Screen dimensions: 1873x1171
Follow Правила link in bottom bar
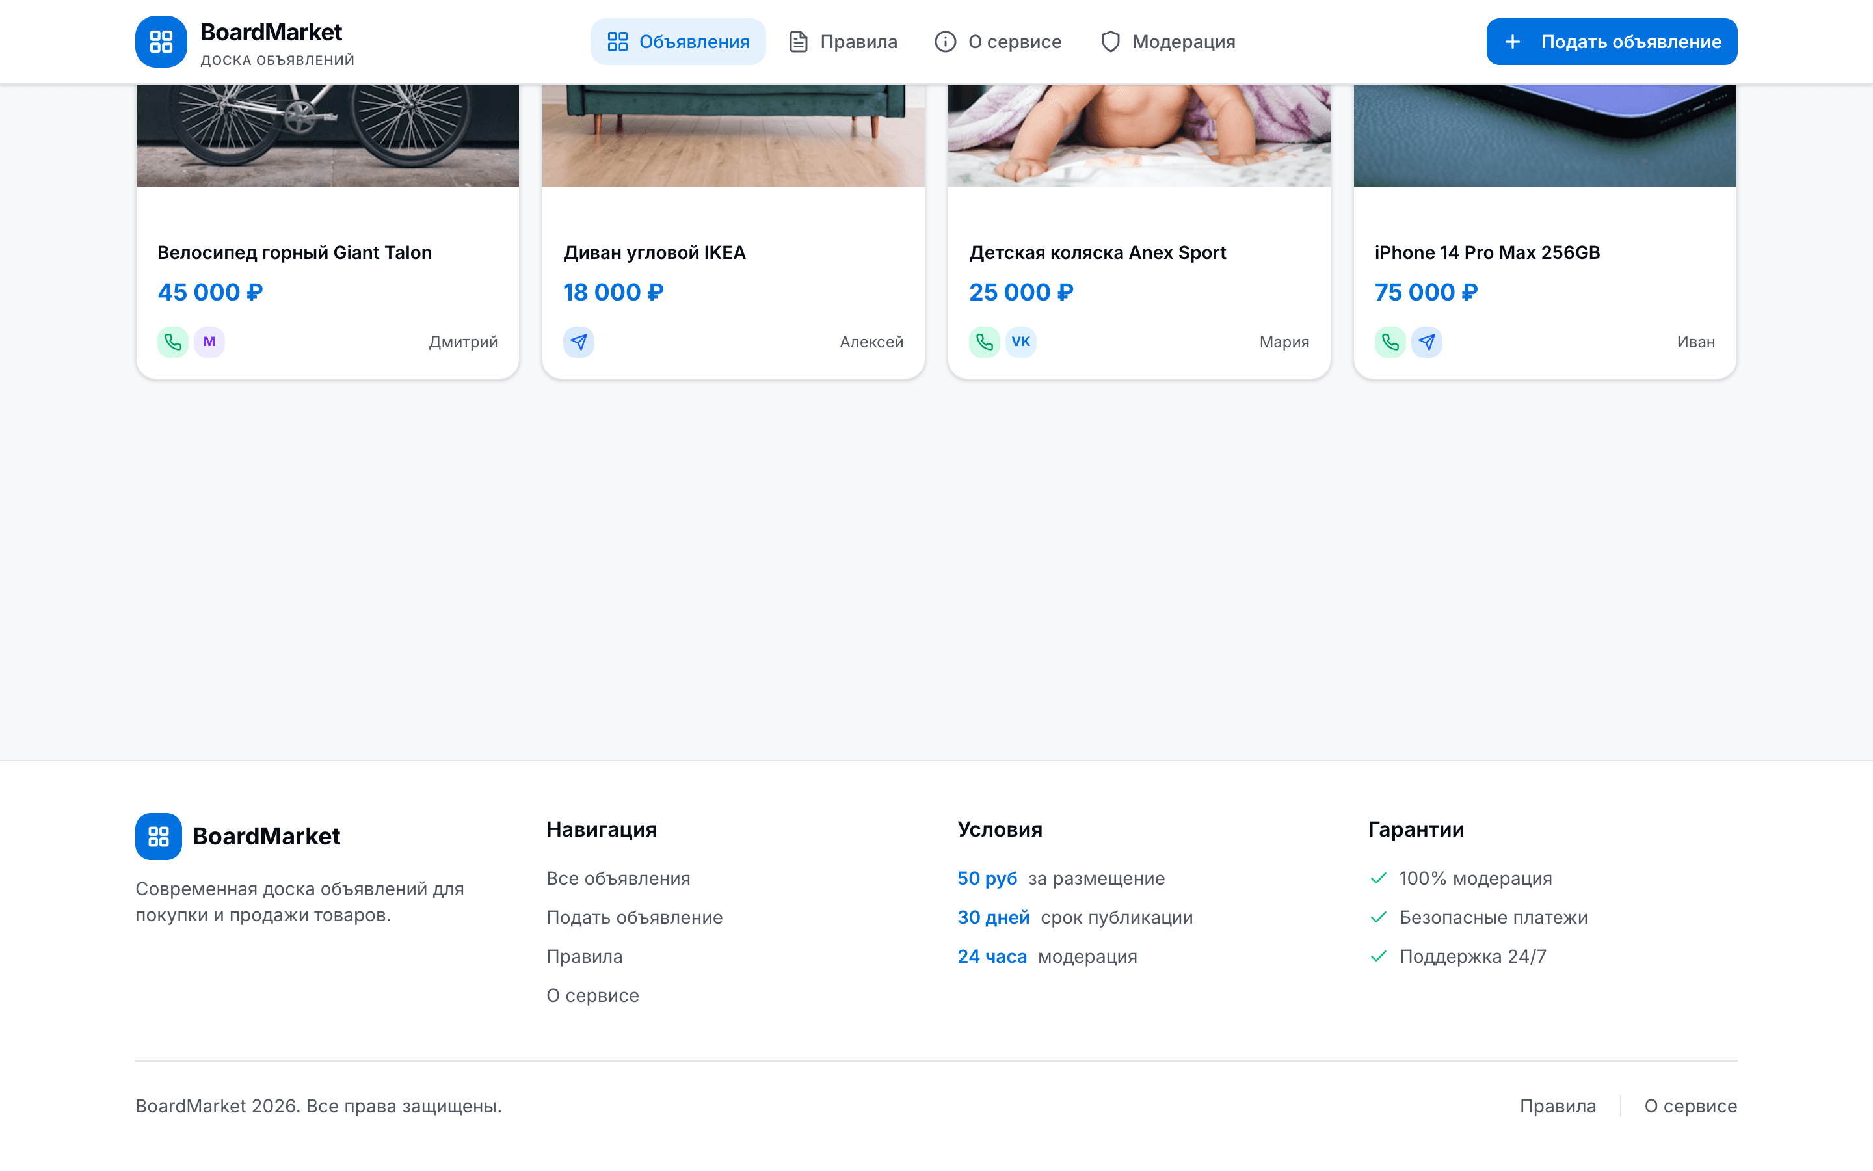(x=1558, y=1106)
